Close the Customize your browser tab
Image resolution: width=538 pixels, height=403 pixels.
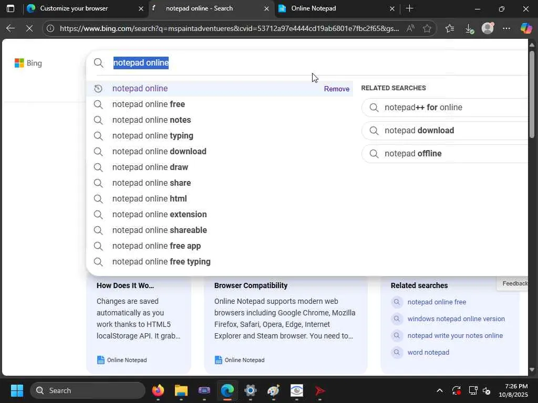point(141,8)
